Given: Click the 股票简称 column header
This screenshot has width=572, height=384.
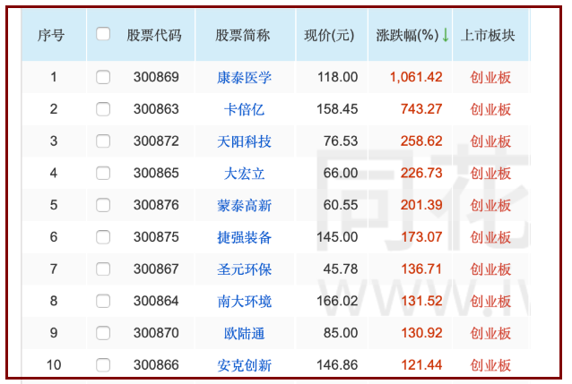Looking at the screenshot, I should click(243, 35).
